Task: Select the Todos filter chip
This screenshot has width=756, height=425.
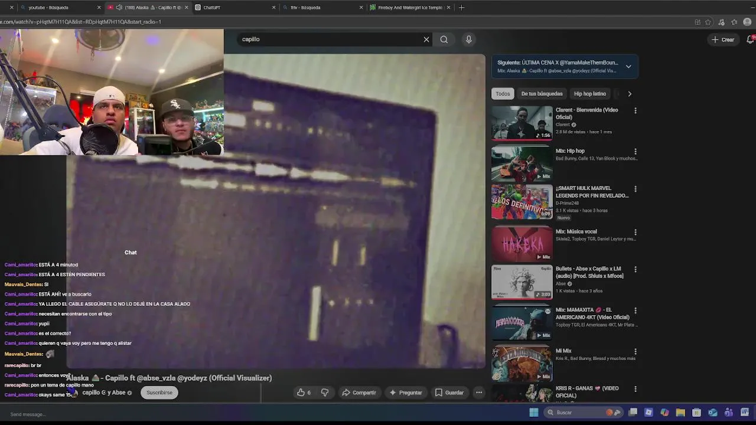Action: [503, 94]
